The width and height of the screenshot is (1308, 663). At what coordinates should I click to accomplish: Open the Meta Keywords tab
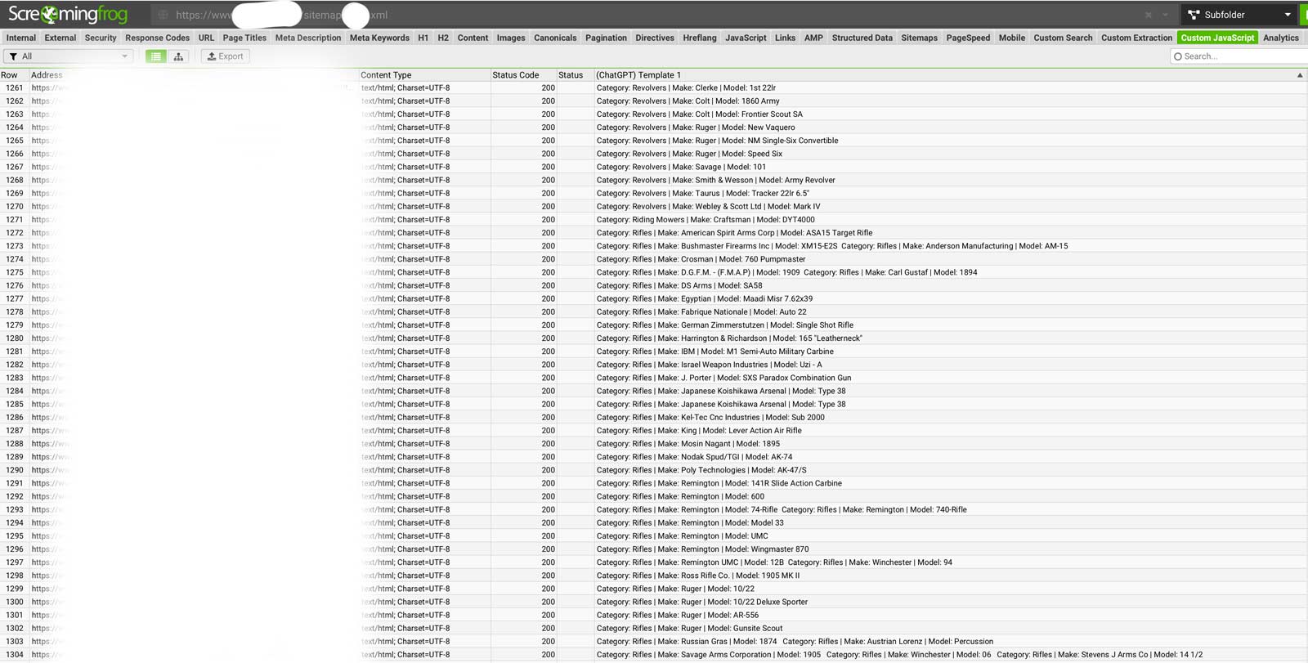(379, 38)
